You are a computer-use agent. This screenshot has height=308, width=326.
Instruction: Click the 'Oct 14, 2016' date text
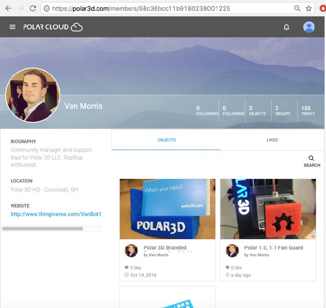(x=143, y=275)
